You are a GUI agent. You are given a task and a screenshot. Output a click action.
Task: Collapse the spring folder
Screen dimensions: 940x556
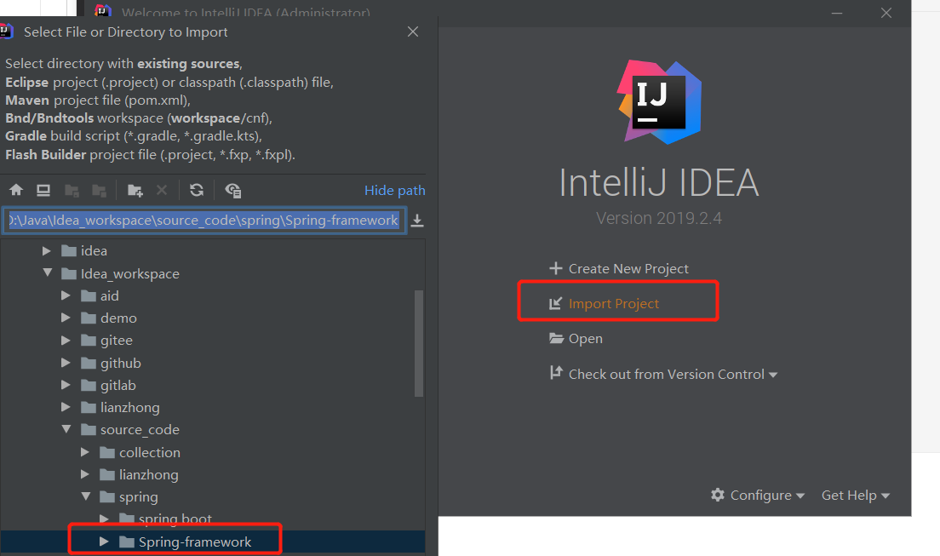point(86,496)
